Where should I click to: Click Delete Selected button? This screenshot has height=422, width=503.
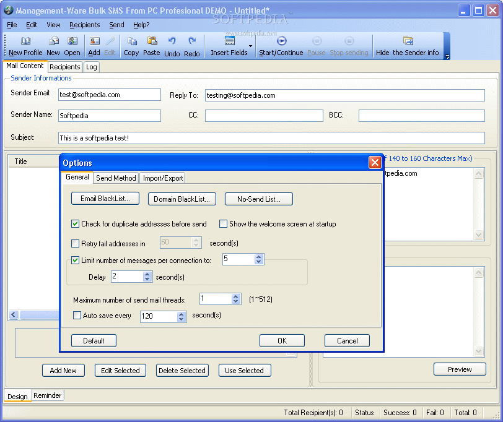click(x=182, y=371)
